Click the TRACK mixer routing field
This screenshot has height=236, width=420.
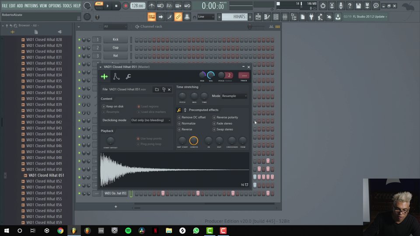tap(244, 76)
